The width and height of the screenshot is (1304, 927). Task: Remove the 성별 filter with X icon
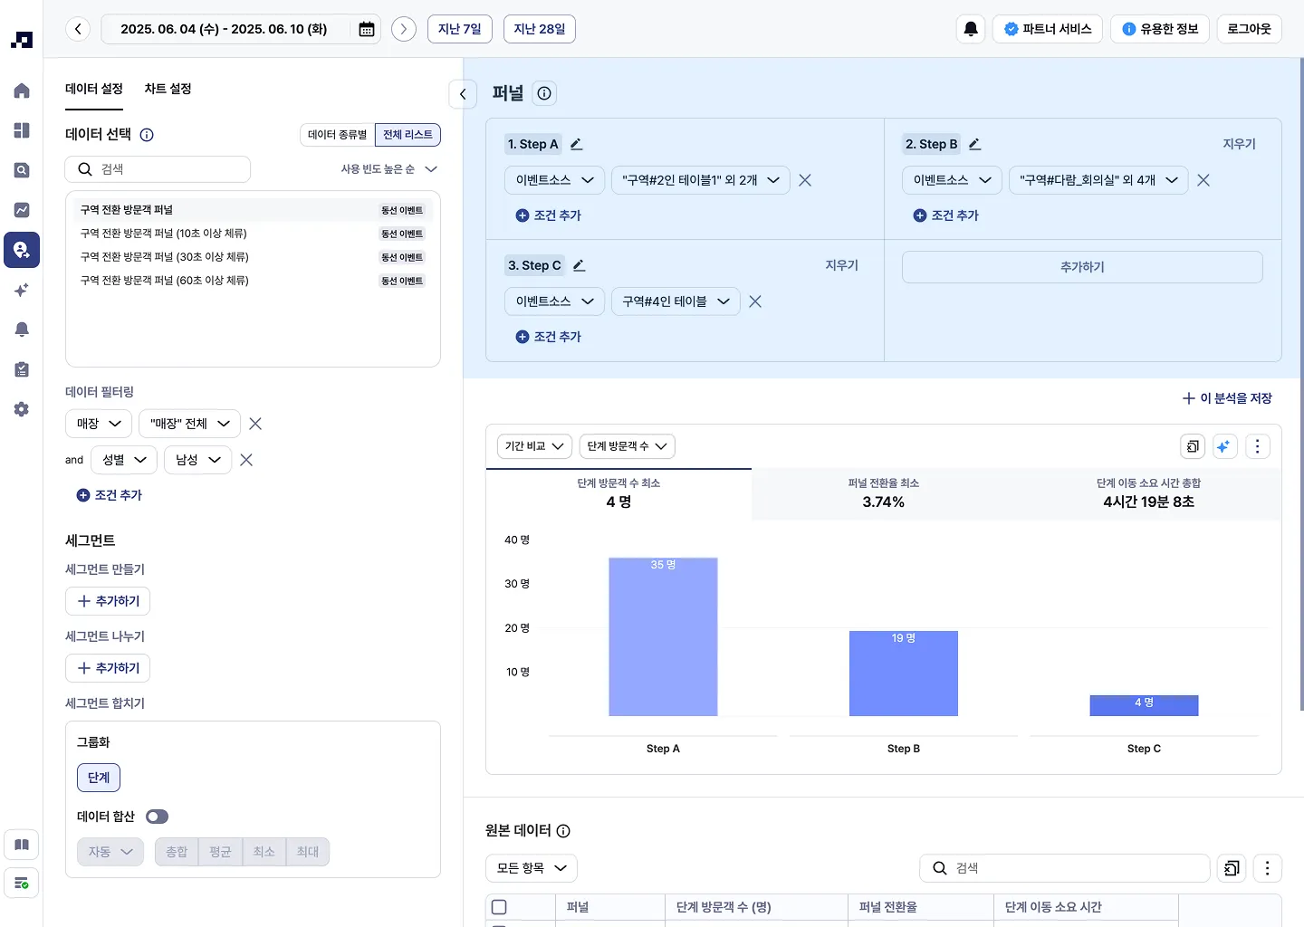click(246, 460)
